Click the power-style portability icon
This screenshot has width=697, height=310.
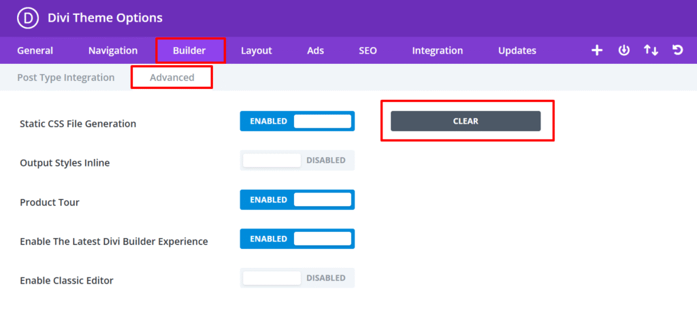click(x=623, y=50)
